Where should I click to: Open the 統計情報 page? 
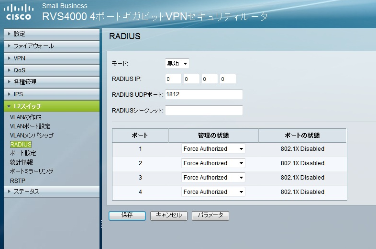pyautogui.click(x=22, y=162)
